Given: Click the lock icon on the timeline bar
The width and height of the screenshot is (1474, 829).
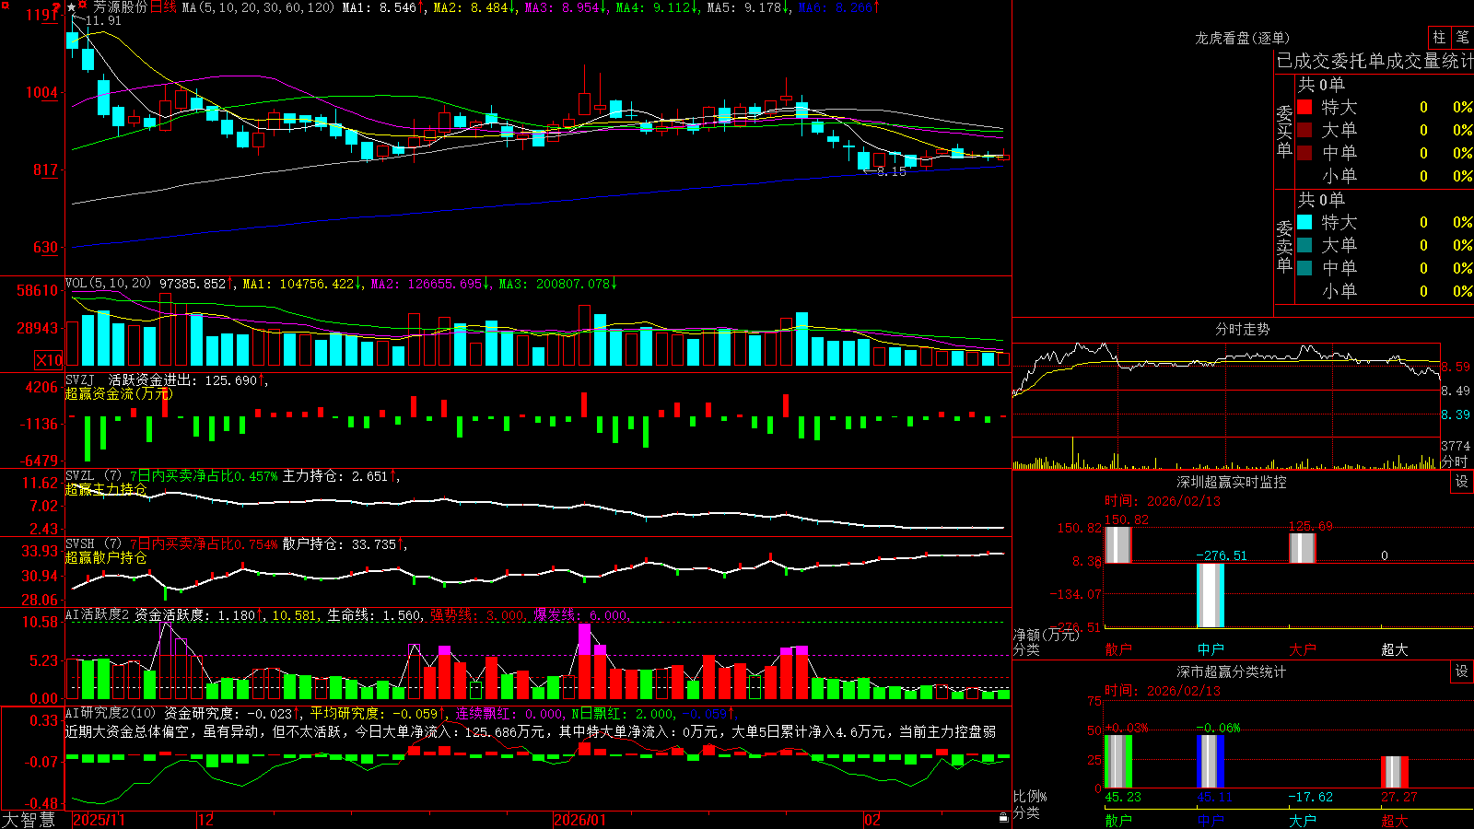Looking at the screenshot, I should tap(1004, 818).
